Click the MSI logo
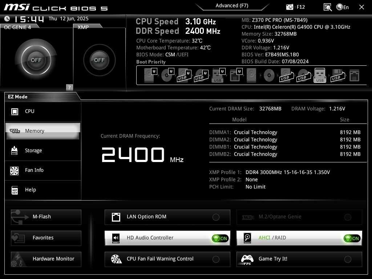Viewport: 372px width, 279px height. pos(17,7)
